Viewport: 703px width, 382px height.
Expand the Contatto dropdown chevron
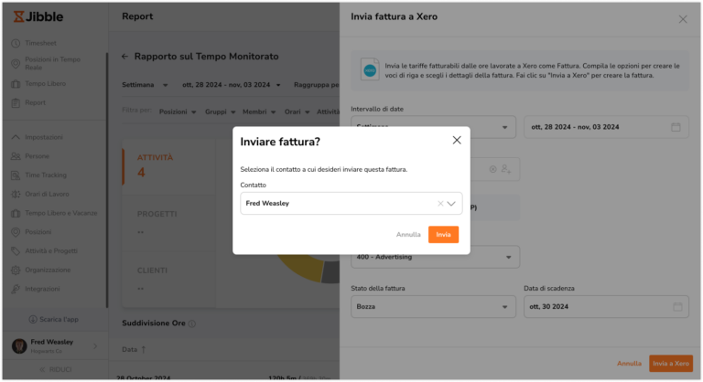[451, 203]
